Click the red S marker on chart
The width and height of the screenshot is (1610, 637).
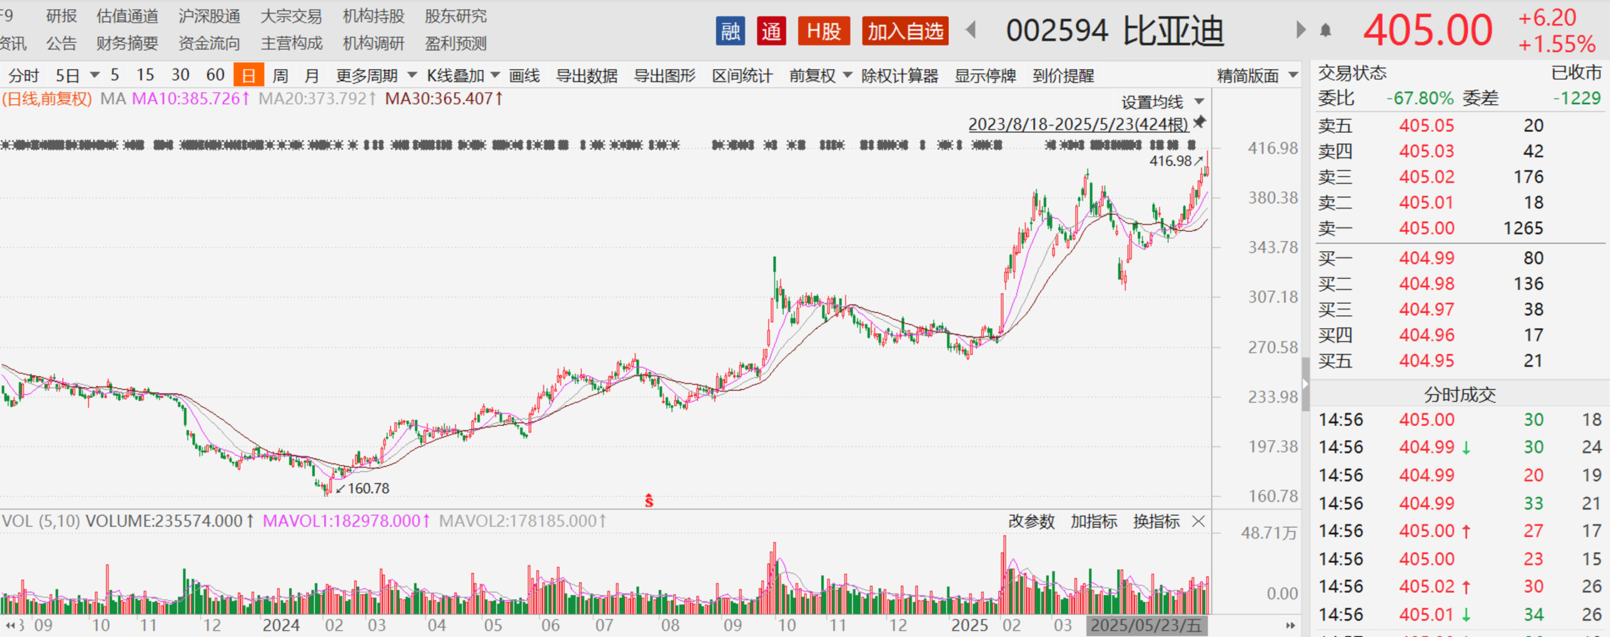[649, 501]
